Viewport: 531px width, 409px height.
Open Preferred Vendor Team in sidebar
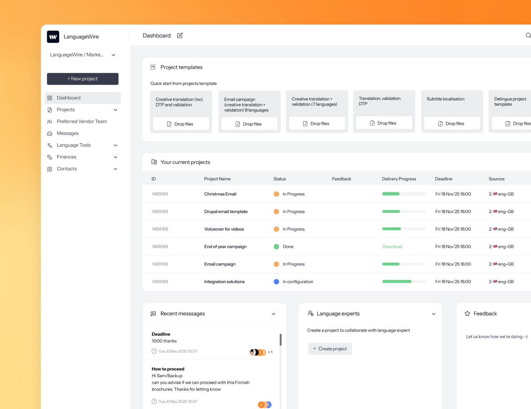pyautogui.click(x=82, y=121)
